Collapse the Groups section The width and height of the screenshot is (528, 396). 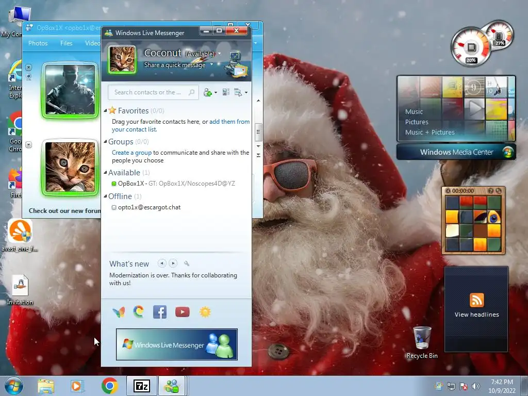[x=105, y=141]
